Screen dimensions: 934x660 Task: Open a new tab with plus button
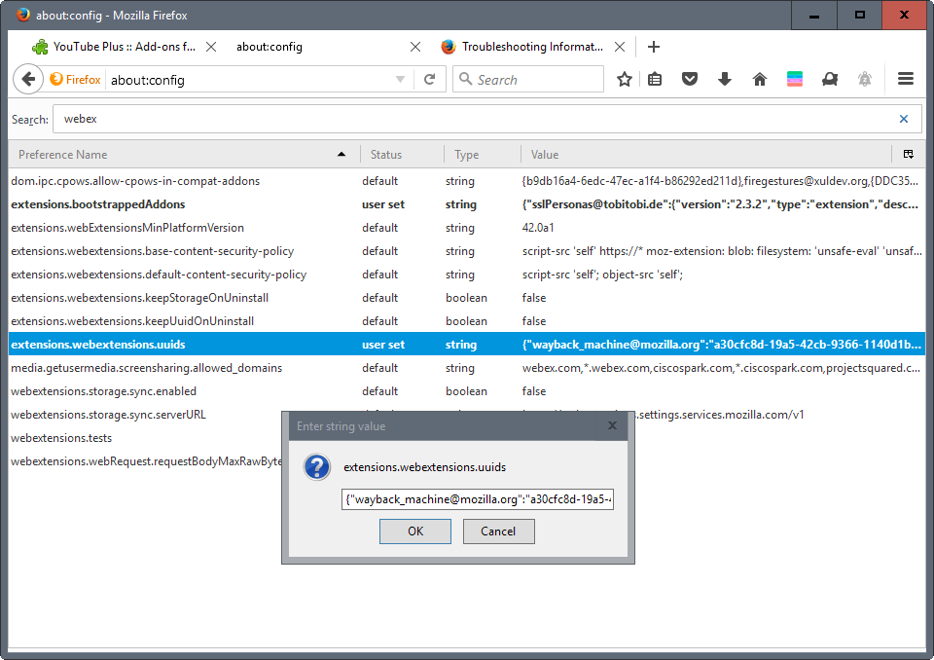(x=654, y=47)
